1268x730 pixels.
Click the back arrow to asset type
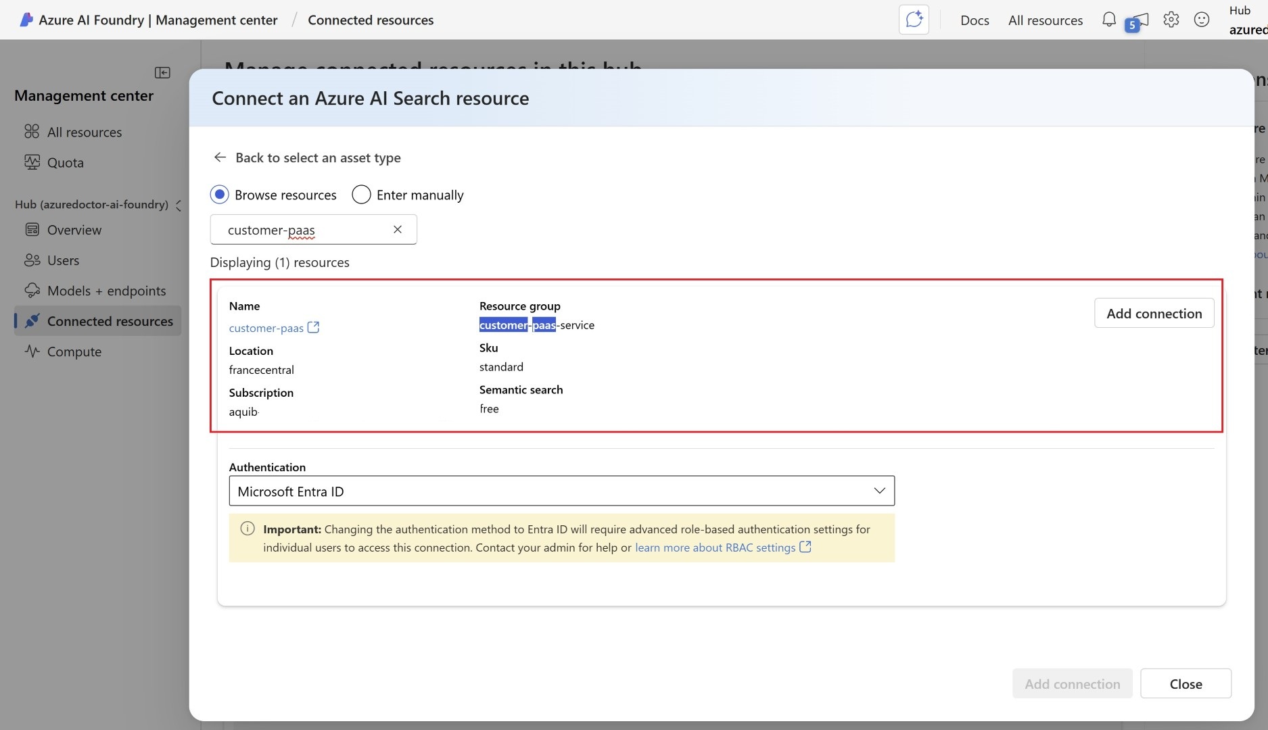(x=220, y=157)
